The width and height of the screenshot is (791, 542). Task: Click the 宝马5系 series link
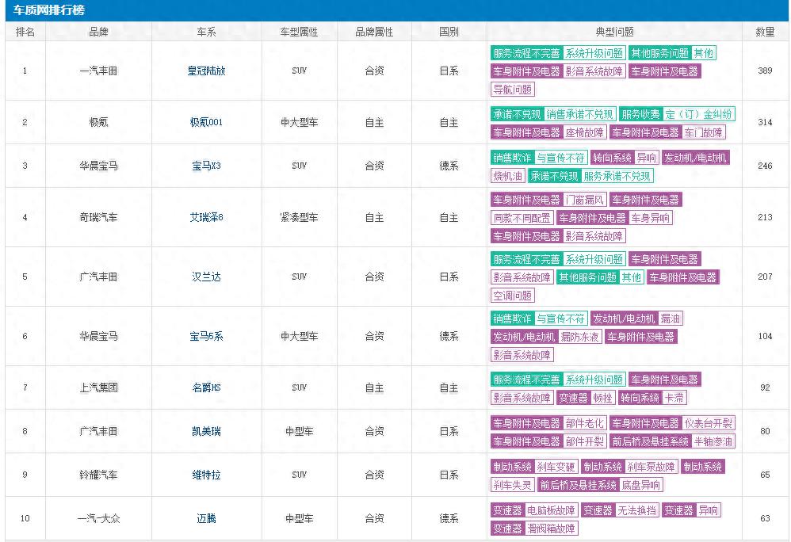206,336
